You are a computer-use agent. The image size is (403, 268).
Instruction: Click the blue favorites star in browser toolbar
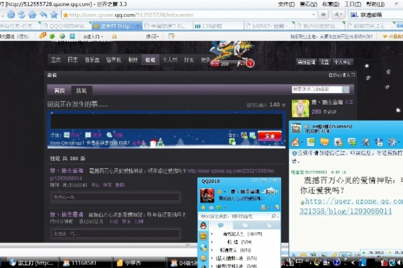pyautogui.click(x=54, y=15)
